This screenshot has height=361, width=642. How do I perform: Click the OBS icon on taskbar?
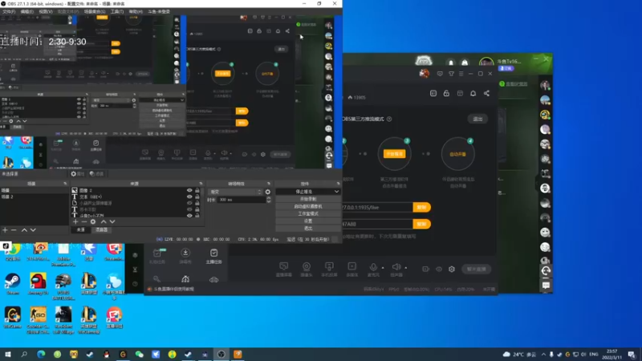(221, 354)
